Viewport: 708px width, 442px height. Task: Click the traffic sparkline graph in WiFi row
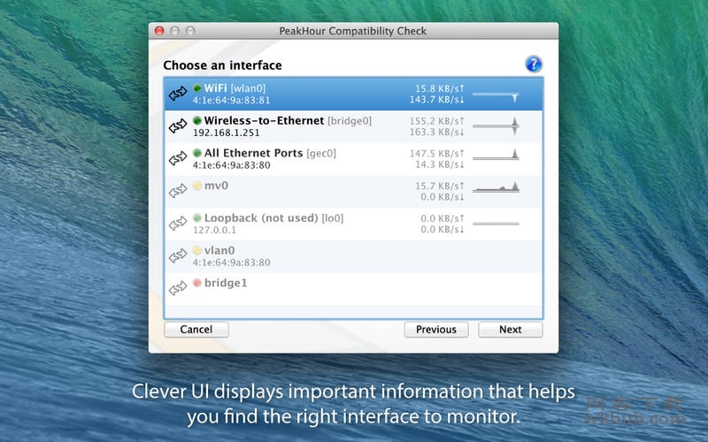pyautogui.click(x=496, y=96)
